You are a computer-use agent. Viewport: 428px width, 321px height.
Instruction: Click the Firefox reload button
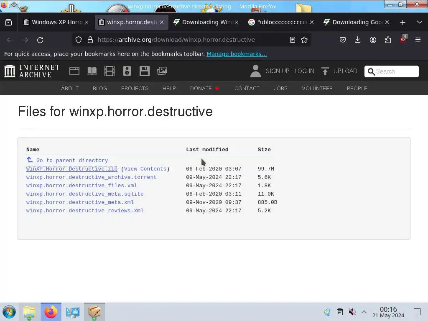(40, 40)
